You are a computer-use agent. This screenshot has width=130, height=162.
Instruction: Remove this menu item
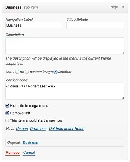[x=13, y=153]
